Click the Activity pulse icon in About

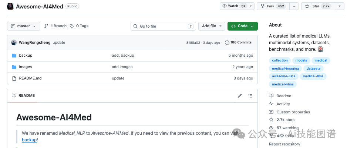[271, 104]
